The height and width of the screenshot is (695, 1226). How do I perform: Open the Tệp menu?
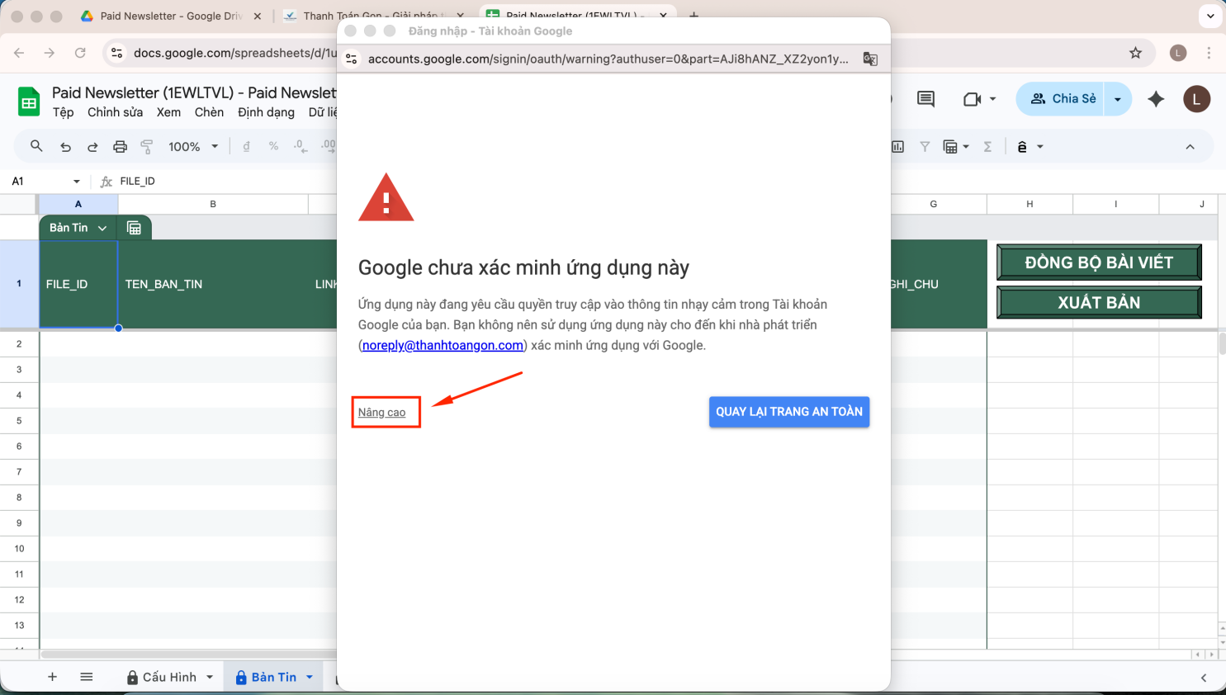[63, 112]
